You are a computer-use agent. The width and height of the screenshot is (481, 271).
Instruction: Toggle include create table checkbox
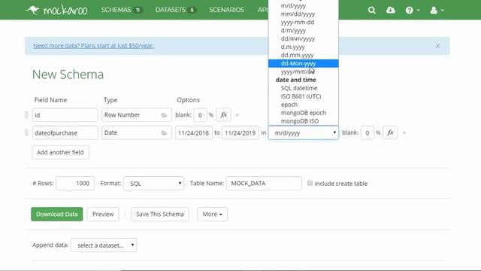pos(310,183)
